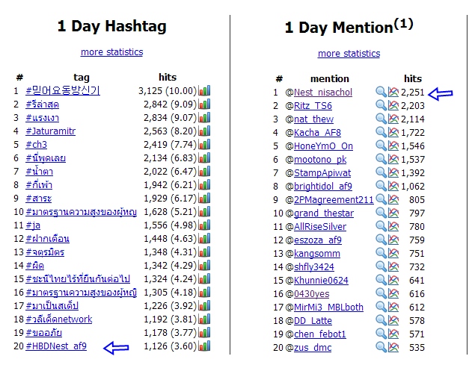
Task: Click magnifier icon beside @Kacha_AF8
Action: (x=381, y=132)
